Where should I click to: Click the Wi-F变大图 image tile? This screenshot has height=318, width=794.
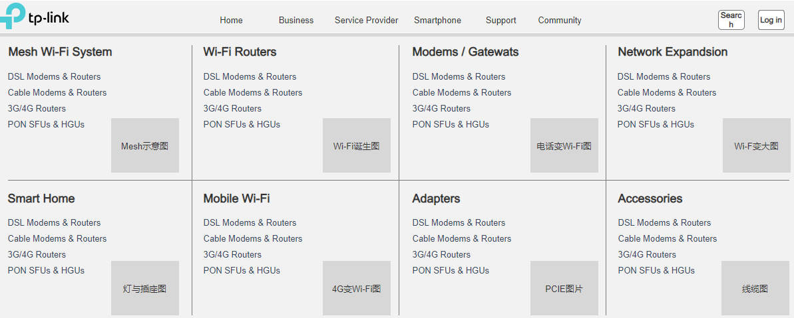(x=756, y=145)
